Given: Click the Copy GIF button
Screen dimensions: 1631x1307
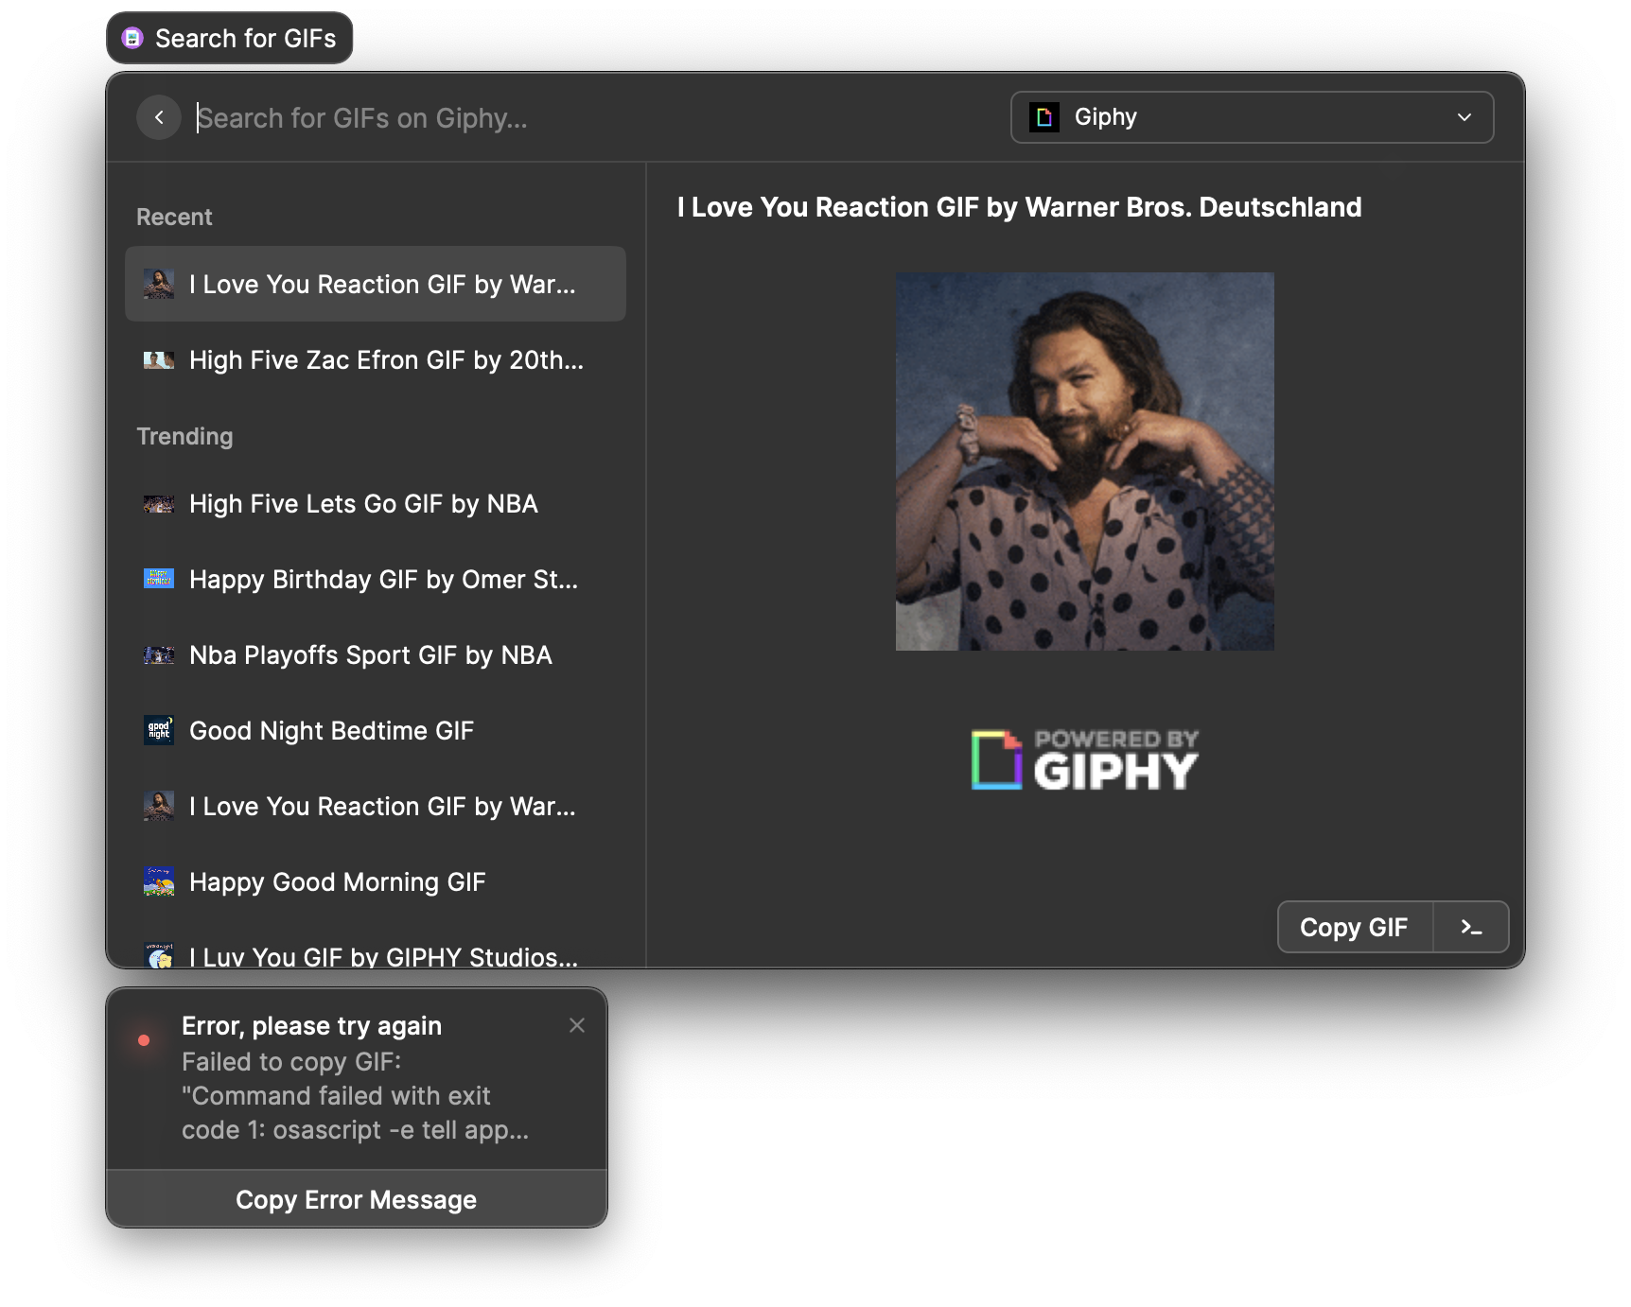Looking at the screenshot, I should coord(1354,927).
